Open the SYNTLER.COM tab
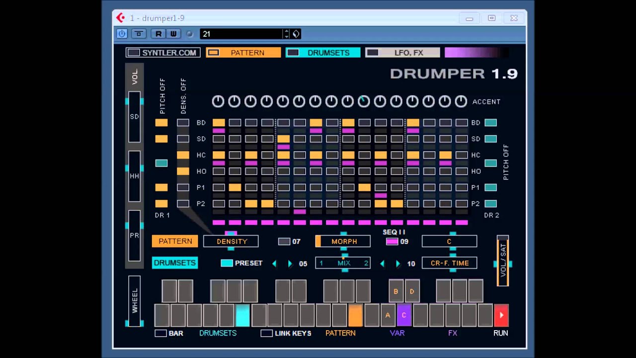This screenshot has width=636, height=358. 163,53
